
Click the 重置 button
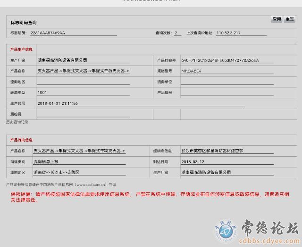[x=289, y=19]
